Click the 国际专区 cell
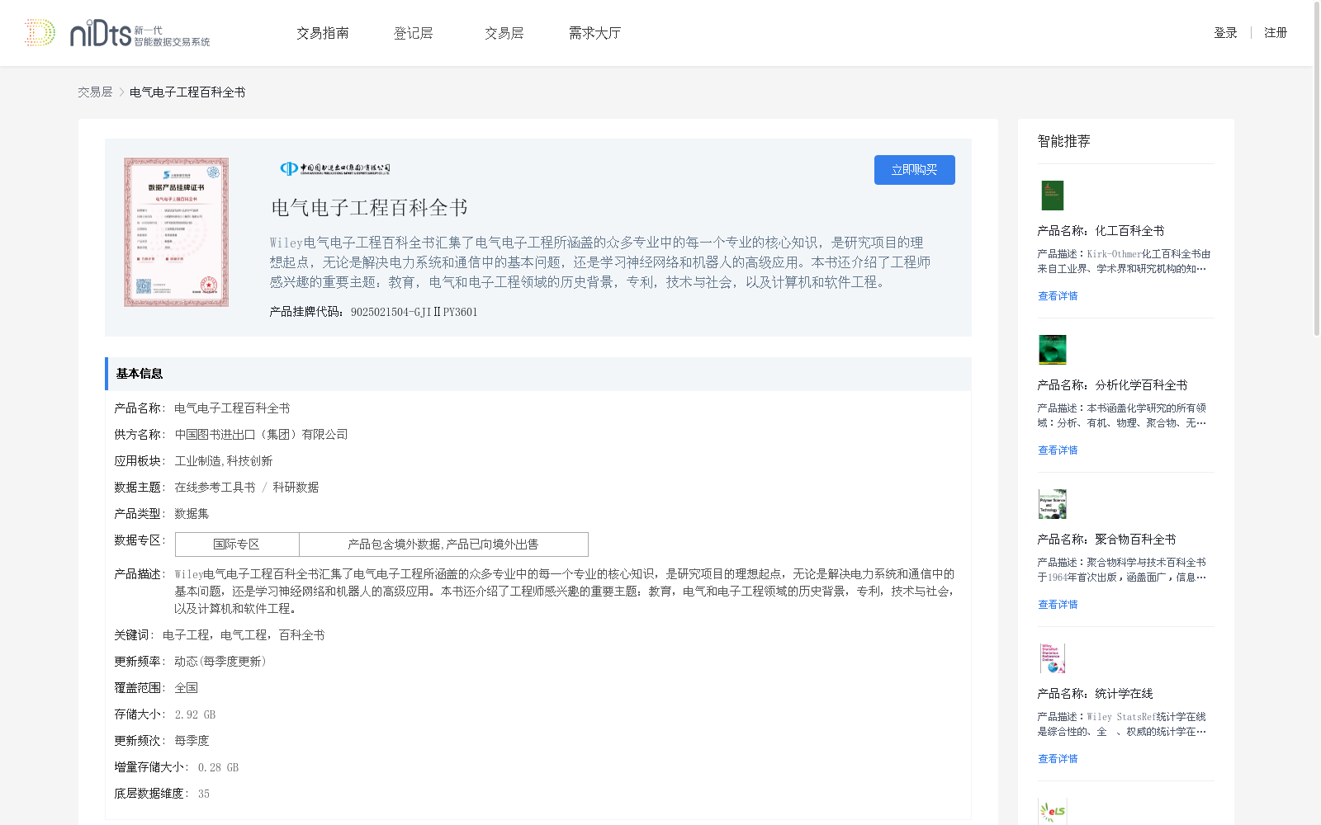Image resolution: width=1321 pixels, height=825 pixels. [237, 544]
